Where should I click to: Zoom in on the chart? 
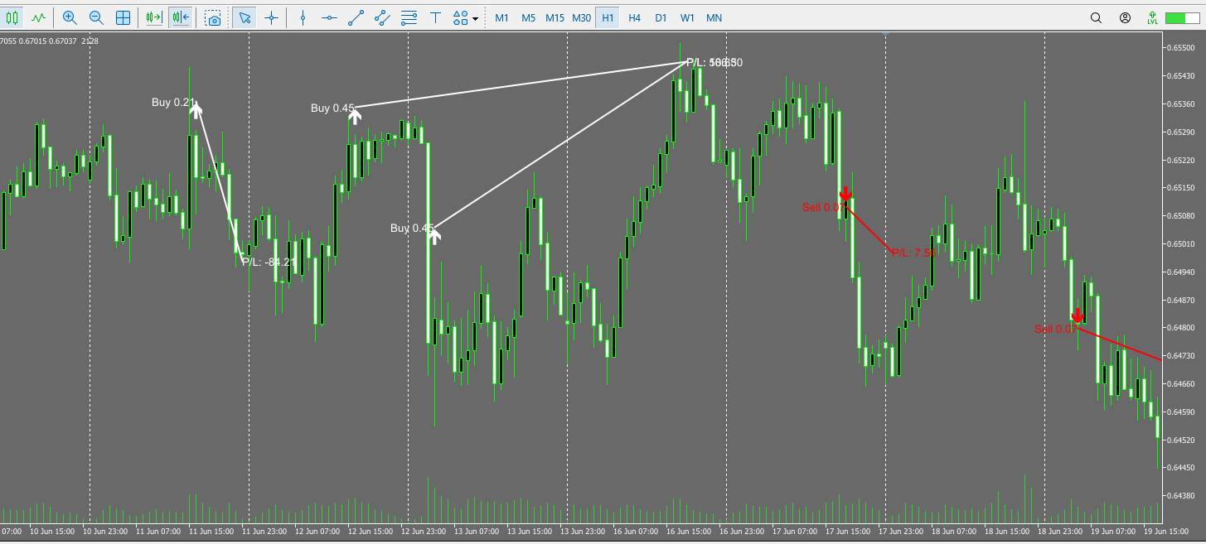[70, 17]
